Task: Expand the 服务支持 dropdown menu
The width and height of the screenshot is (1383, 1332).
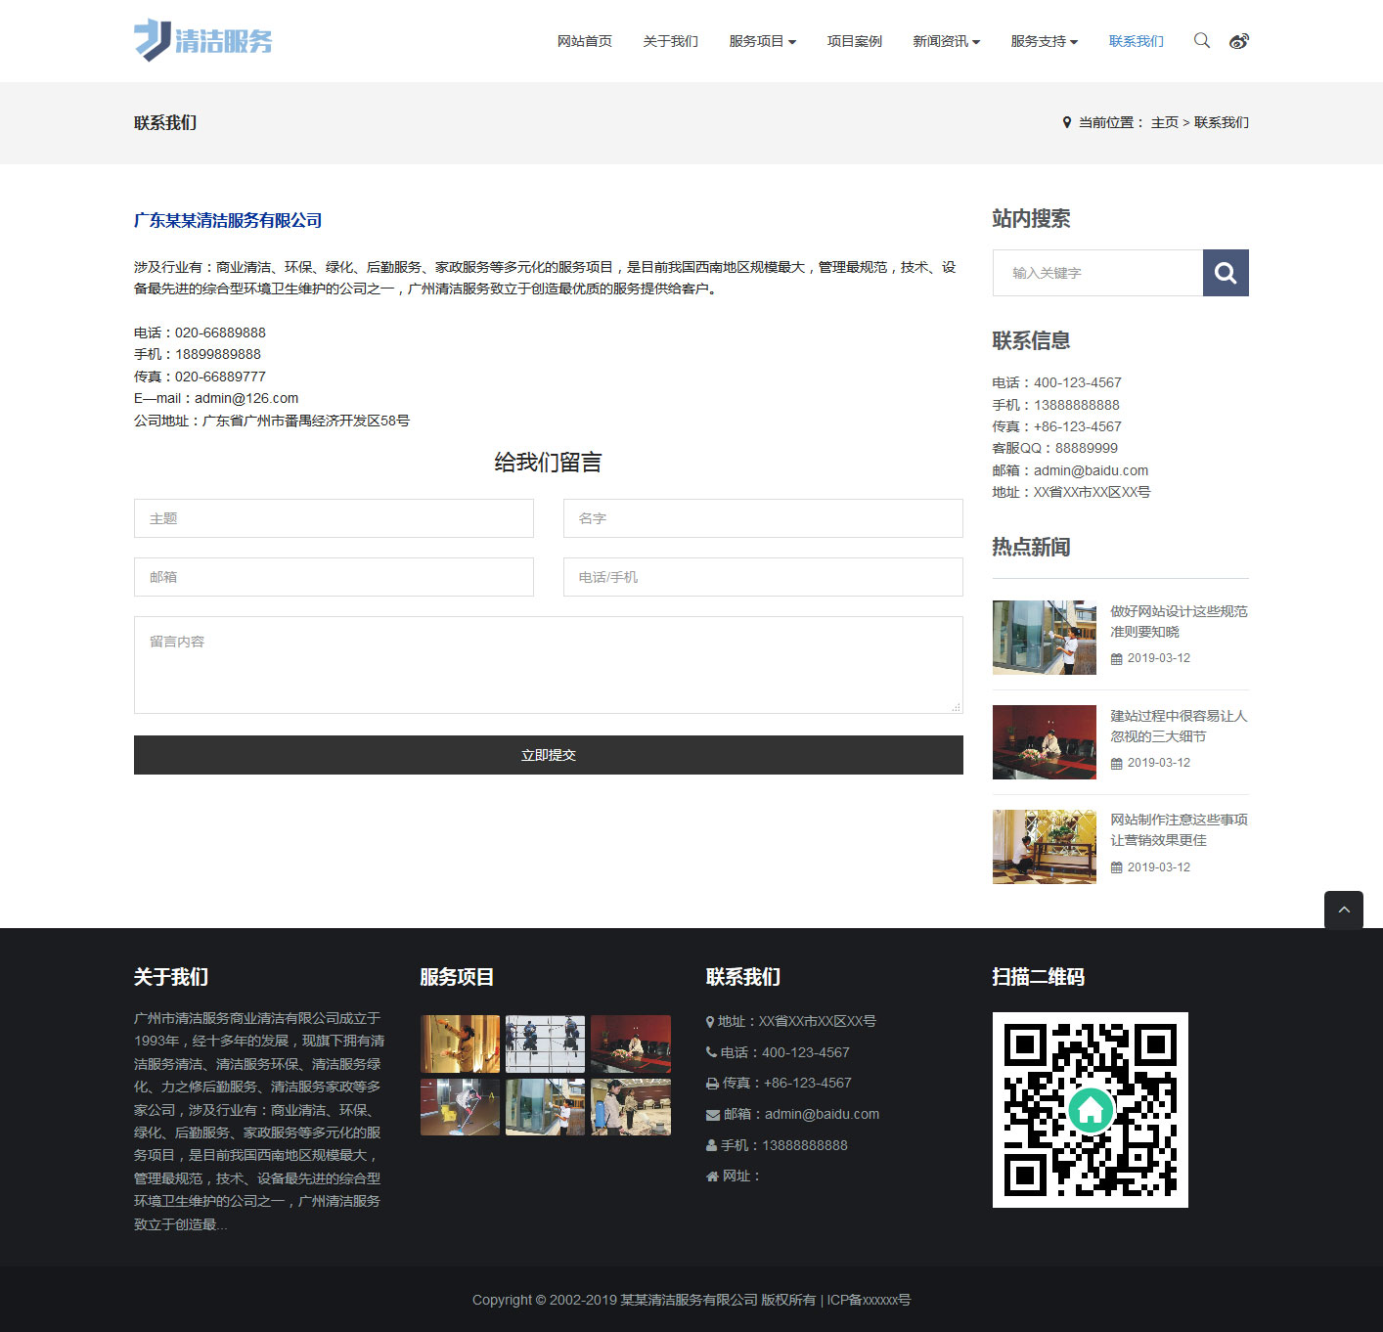Action: click(1044, 41)
